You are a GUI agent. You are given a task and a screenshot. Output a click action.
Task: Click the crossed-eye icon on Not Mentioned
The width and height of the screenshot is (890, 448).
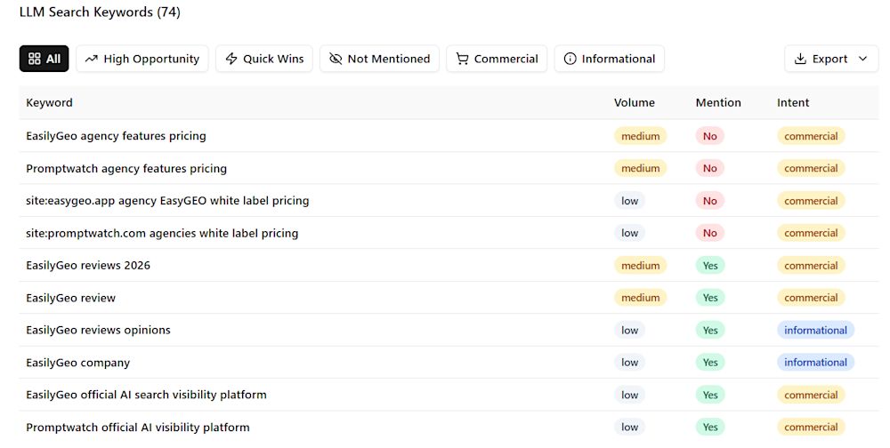pos(336,59)
